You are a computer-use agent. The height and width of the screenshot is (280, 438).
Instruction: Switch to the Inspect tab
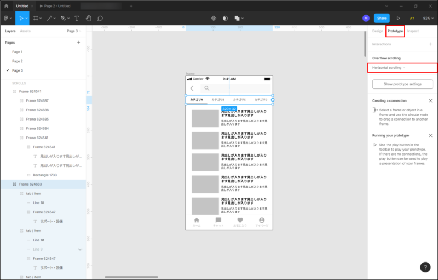413,31
